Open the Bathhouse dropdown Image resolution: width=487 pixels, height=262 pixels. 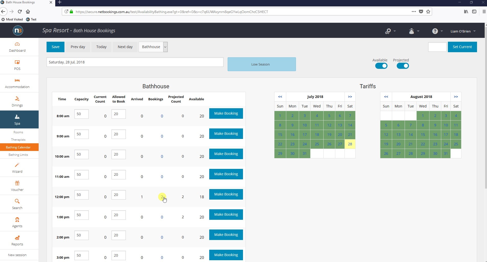pyautogui.click(x=153, y=47)
